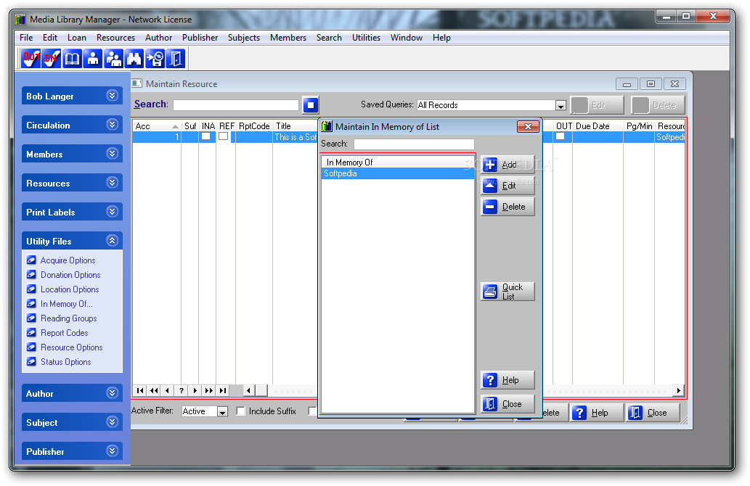Expand the Members sidebar panel
The width and height of the screenshot is (750, 486).
pyautogui.click(x=113, y=153)
